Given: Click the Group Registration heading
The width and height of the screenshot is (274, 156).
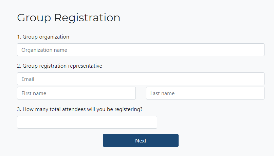Looking at the screenshot, I should click(x=69, y=18).
